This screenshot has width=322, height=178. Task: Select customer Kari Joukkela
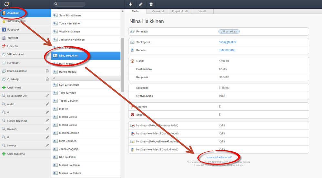pos(86,157)
